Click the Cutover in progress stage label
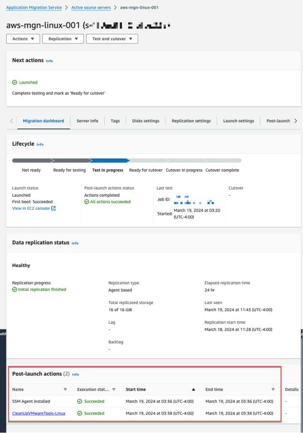Viewport: 303px width, 433px height. [184, 170]
